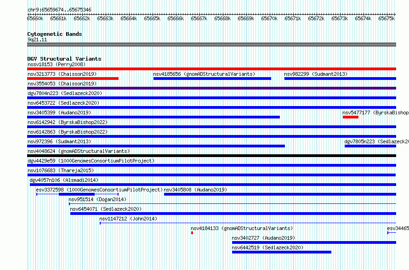
Task: Click the nssv18153 (Perry2008) variant label
Action: click(x=57, y=64)
